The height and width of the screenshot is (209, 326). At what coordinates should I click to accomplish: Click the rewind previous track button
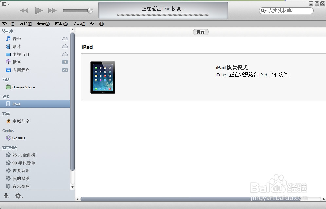tap(24, 10)
